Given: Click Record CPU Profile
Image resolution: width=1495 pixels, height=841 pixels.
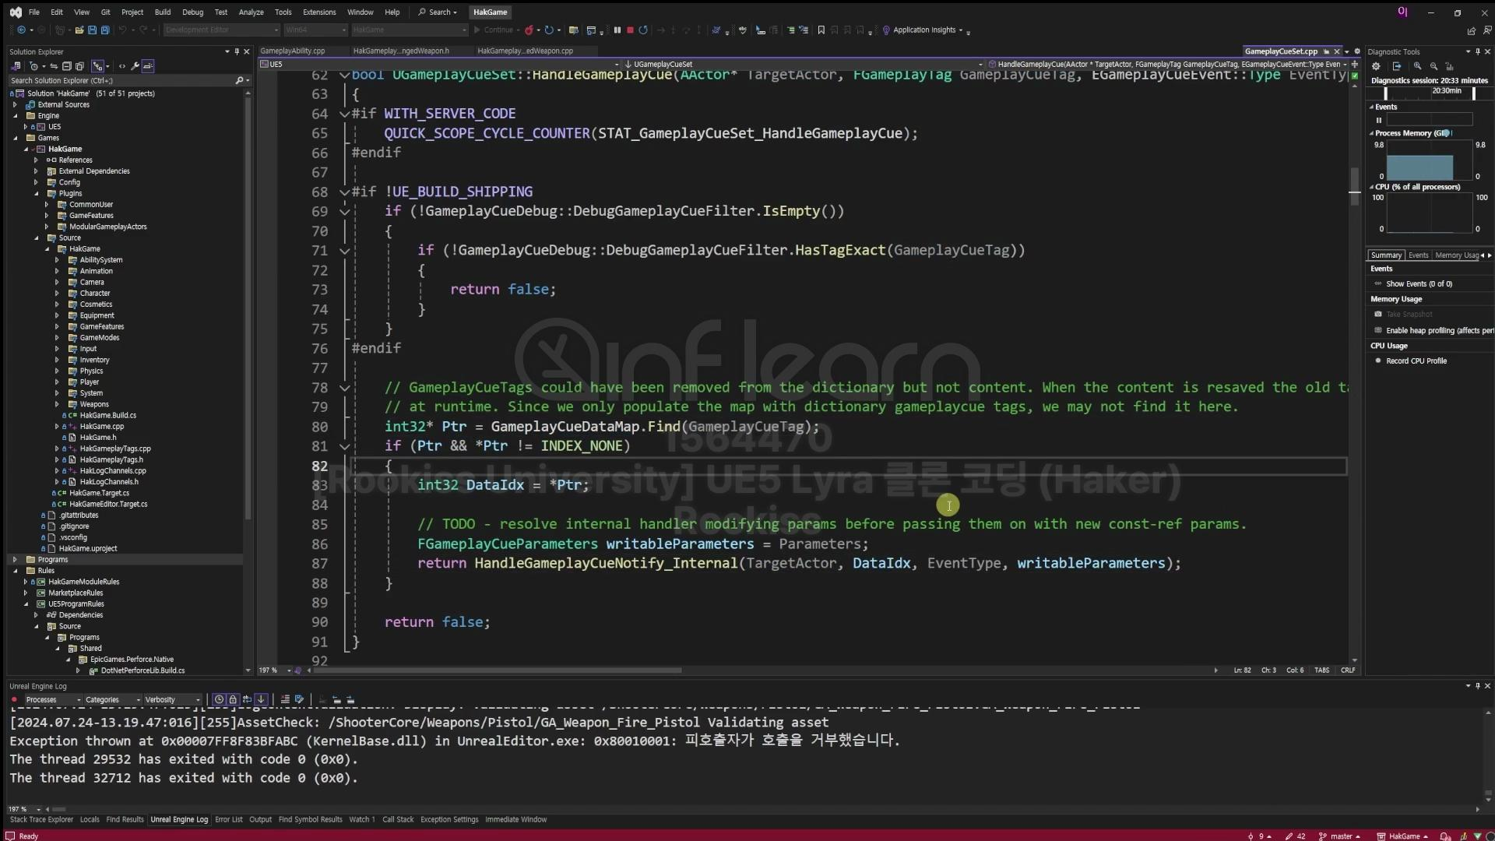Looking at the screenshot, I should tap(1416, 361).
